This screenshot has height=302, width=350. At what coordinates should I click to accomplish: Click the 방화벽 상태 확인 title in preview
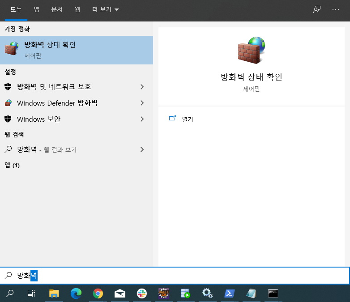pyautogui.click(x=252, y=77)
